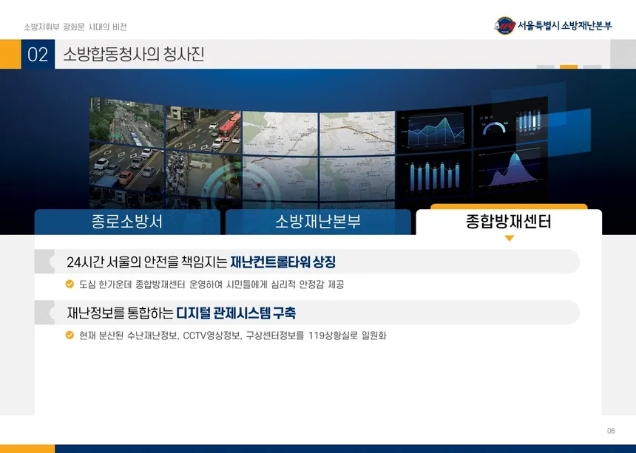This screenshot has width=636, height=453.
Task: Click the 소방지휘부 광화문 시대의 비전 caption
Action: coord(75,27)
